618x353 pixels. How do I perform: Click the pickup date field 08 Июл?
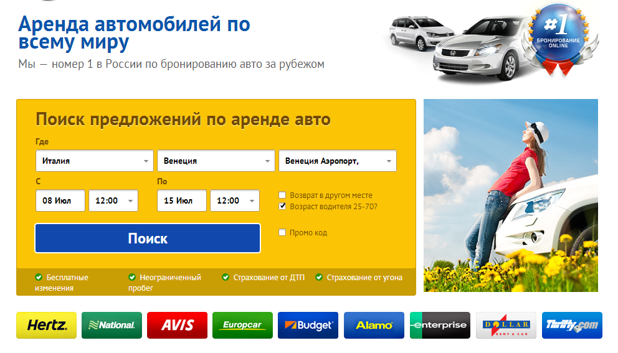(x=60, y=200)
